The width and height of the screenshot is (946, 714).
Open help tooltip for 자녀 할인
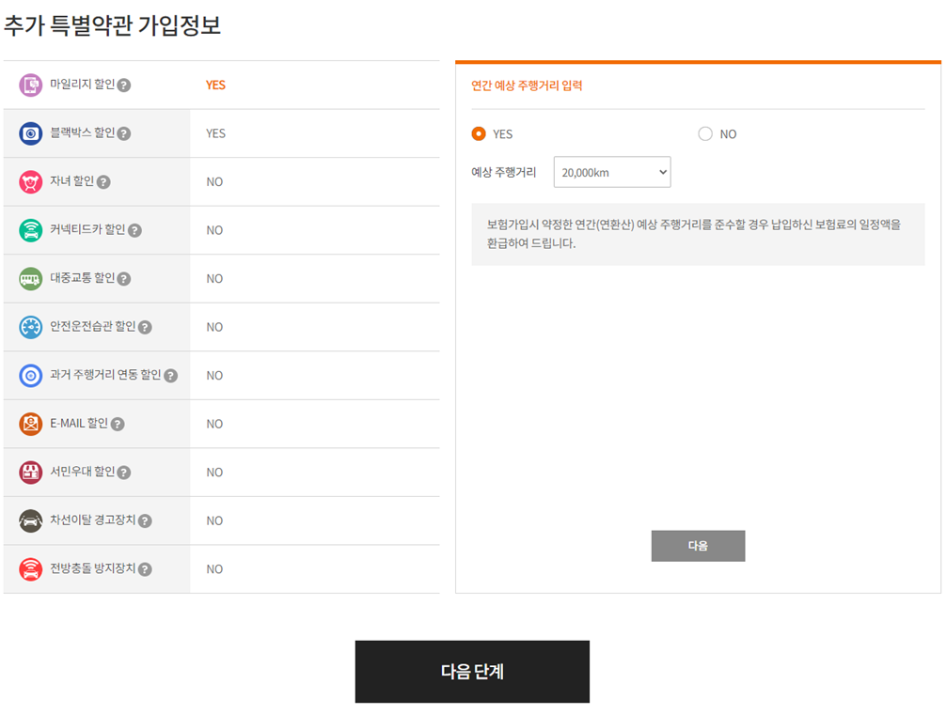click(x=103, y=182)
